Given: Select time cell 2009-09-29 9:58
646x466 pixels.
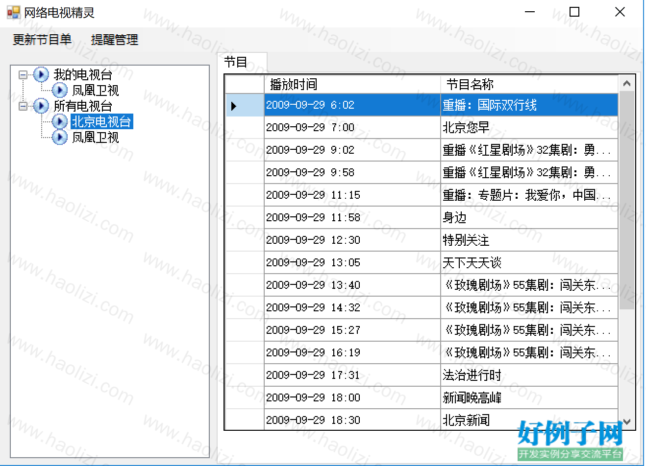Looking at the screenshot, I should [352, 172].
